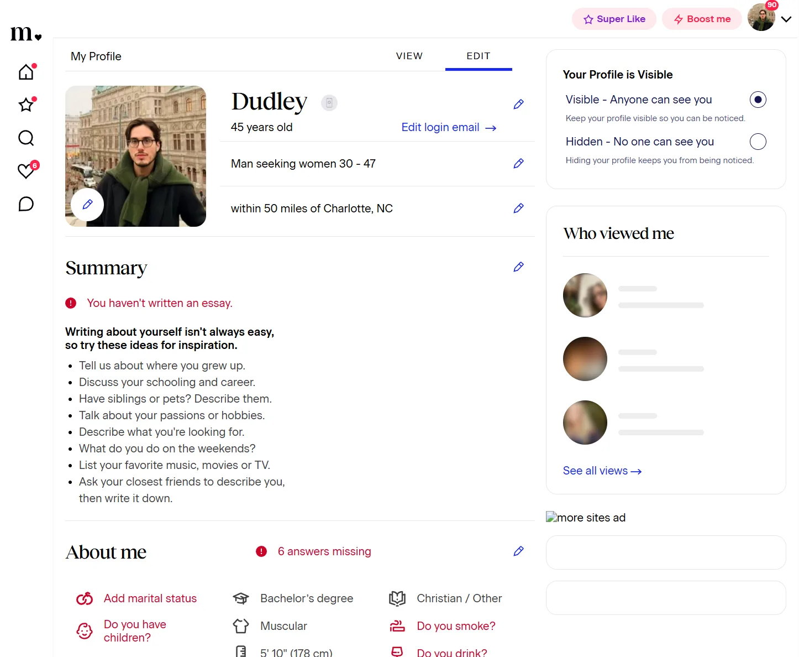
Task: Open the search magnifier sidebar icon
Action: click(x=26, y=138)
